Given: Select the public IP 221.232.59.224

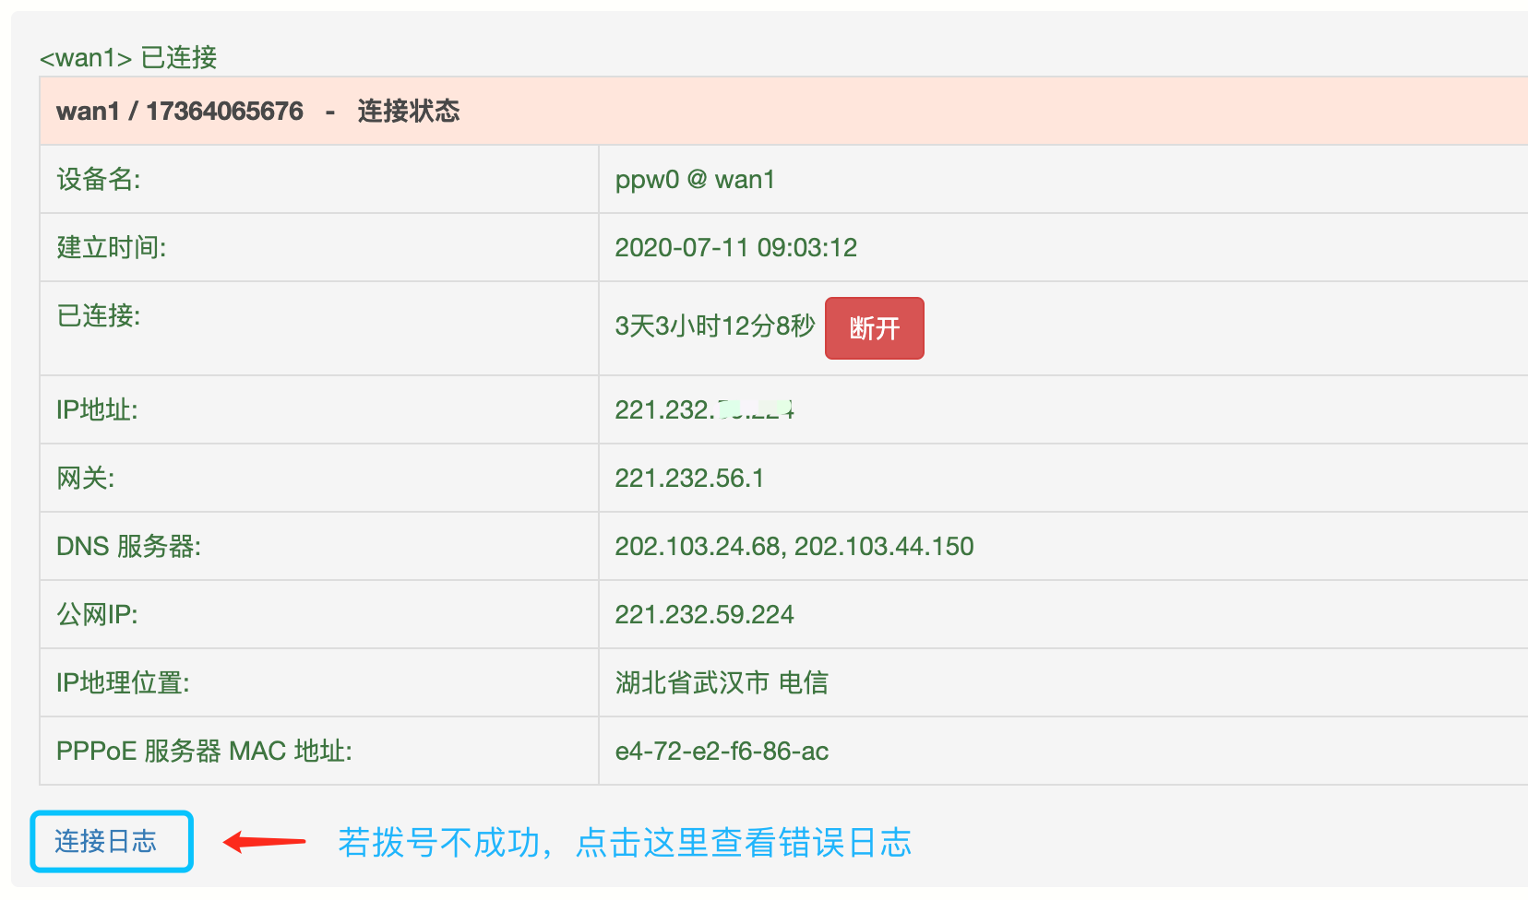Looking at the screenshot, I should point(704,614).
